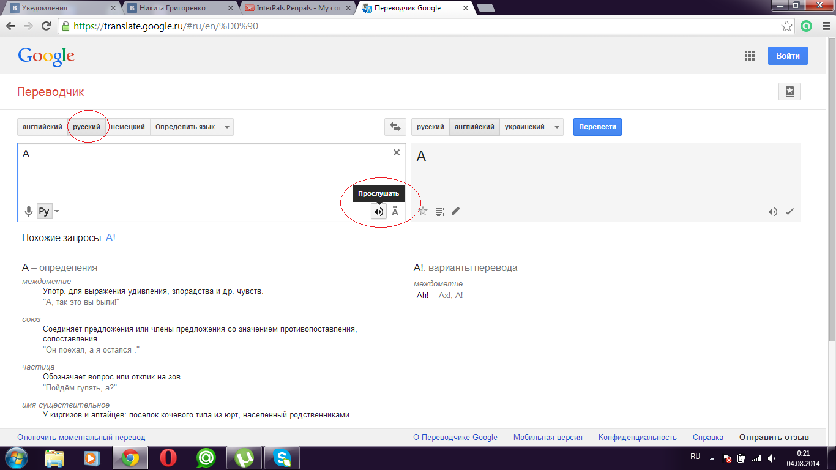Click Отправить отзыв feedback link
836x470 pixels.
[x=774, y=438]
